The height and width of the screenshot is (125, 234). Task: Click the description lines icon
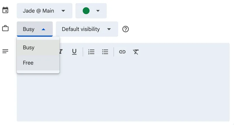5,51
